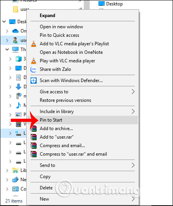
Task: Click the 3D Objects cube icon in the sidebar
Action: (x=19, y=59)
